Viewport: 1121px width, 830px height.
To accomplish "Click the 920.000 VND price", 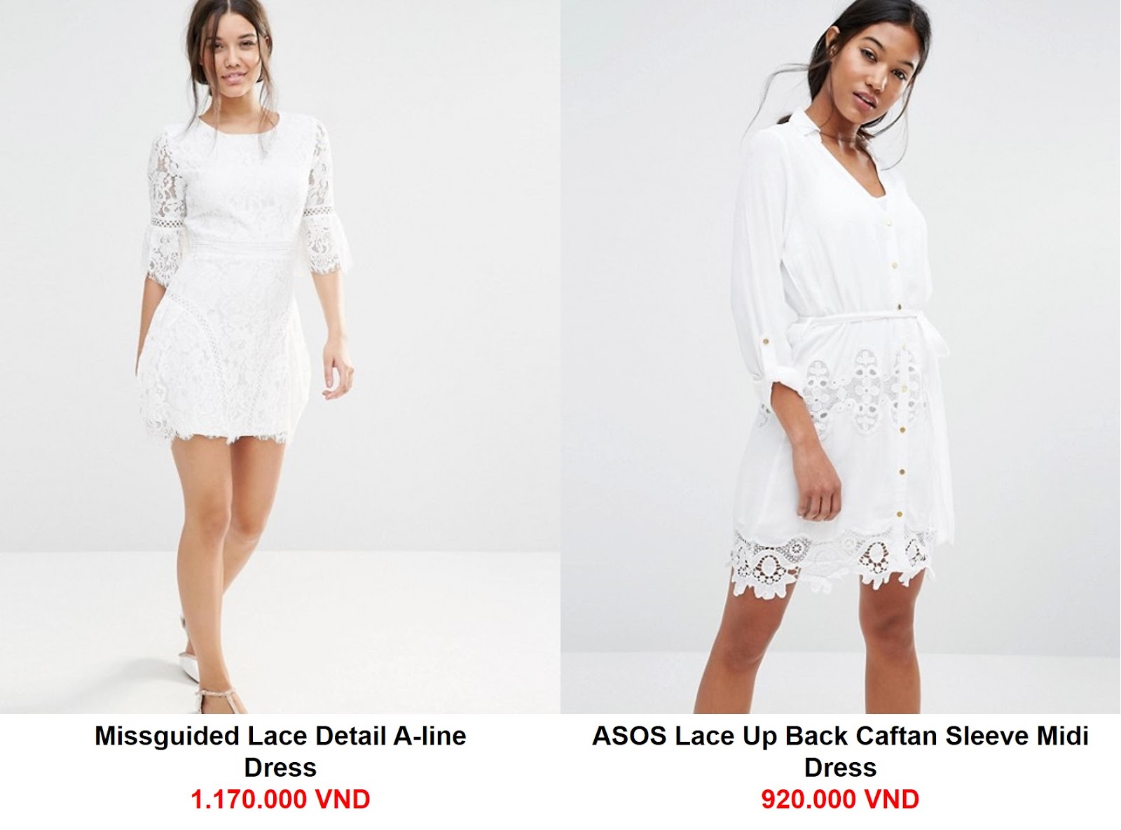I will (x=840, y=799).
